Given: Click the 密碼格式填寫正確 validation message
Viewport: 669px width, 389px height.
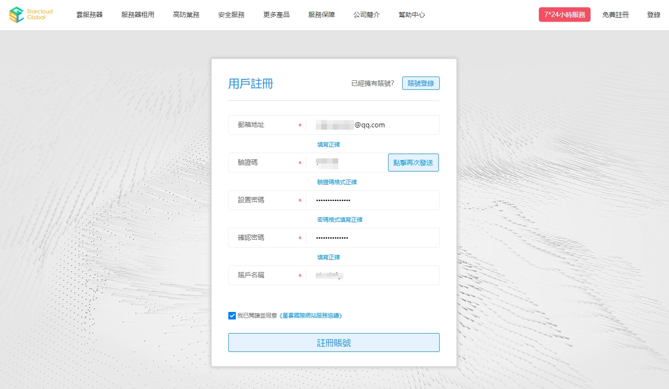Looking at the screenshot, I should (x=340, y=219).
